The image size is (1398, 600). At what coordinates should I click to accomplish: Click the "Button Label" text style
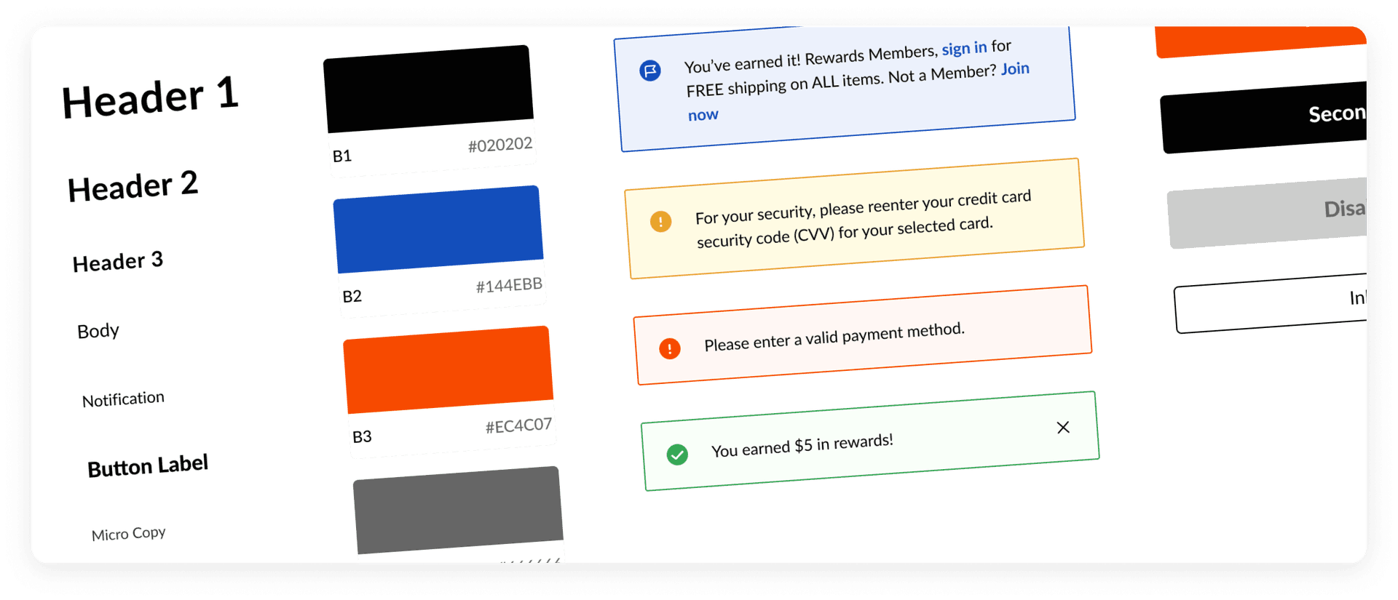tap(148, 466)
